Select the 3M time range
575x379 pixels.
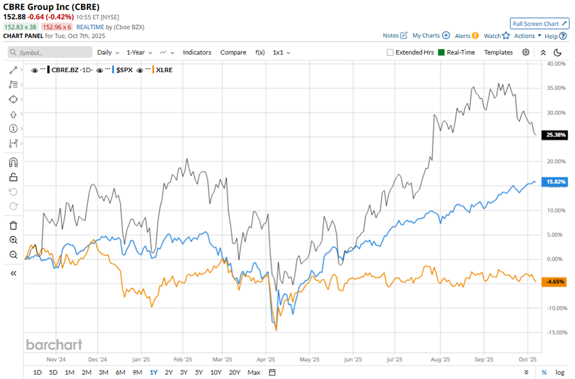coord(103,372)
